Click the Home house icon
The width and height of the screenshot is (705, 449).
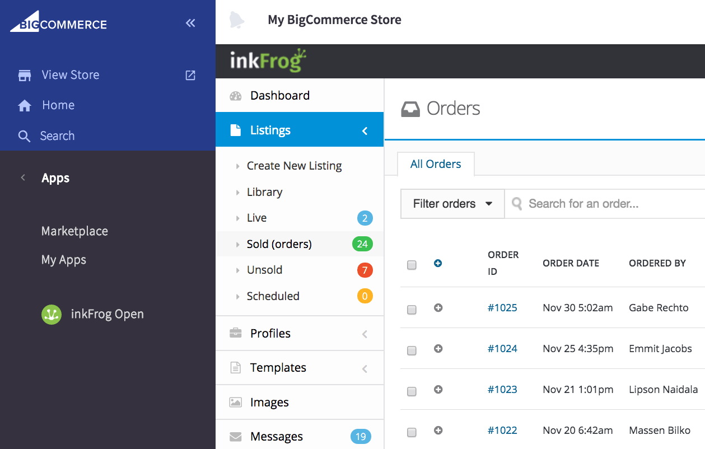(x=25, y=105)
